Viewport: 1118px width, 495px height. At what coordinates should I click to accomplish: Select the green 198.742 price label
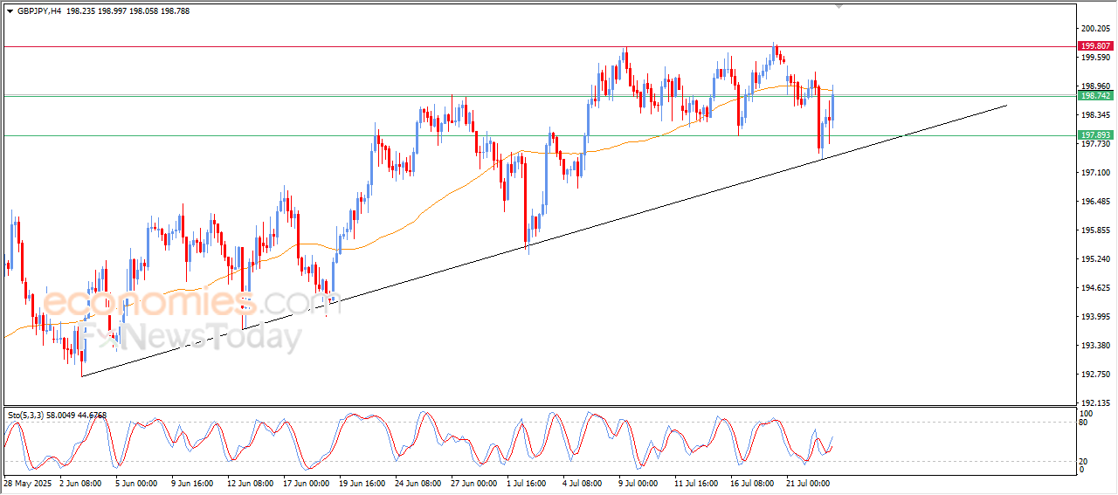1095,95
